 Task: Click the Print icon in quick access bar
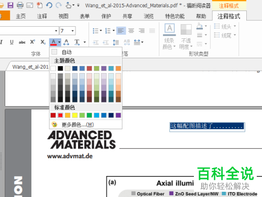[20, 5]
